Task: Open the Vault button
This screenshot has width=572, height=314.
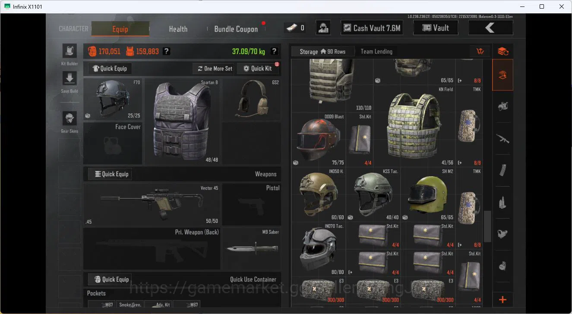Action: pyautogui.click(x=436, y=28)
